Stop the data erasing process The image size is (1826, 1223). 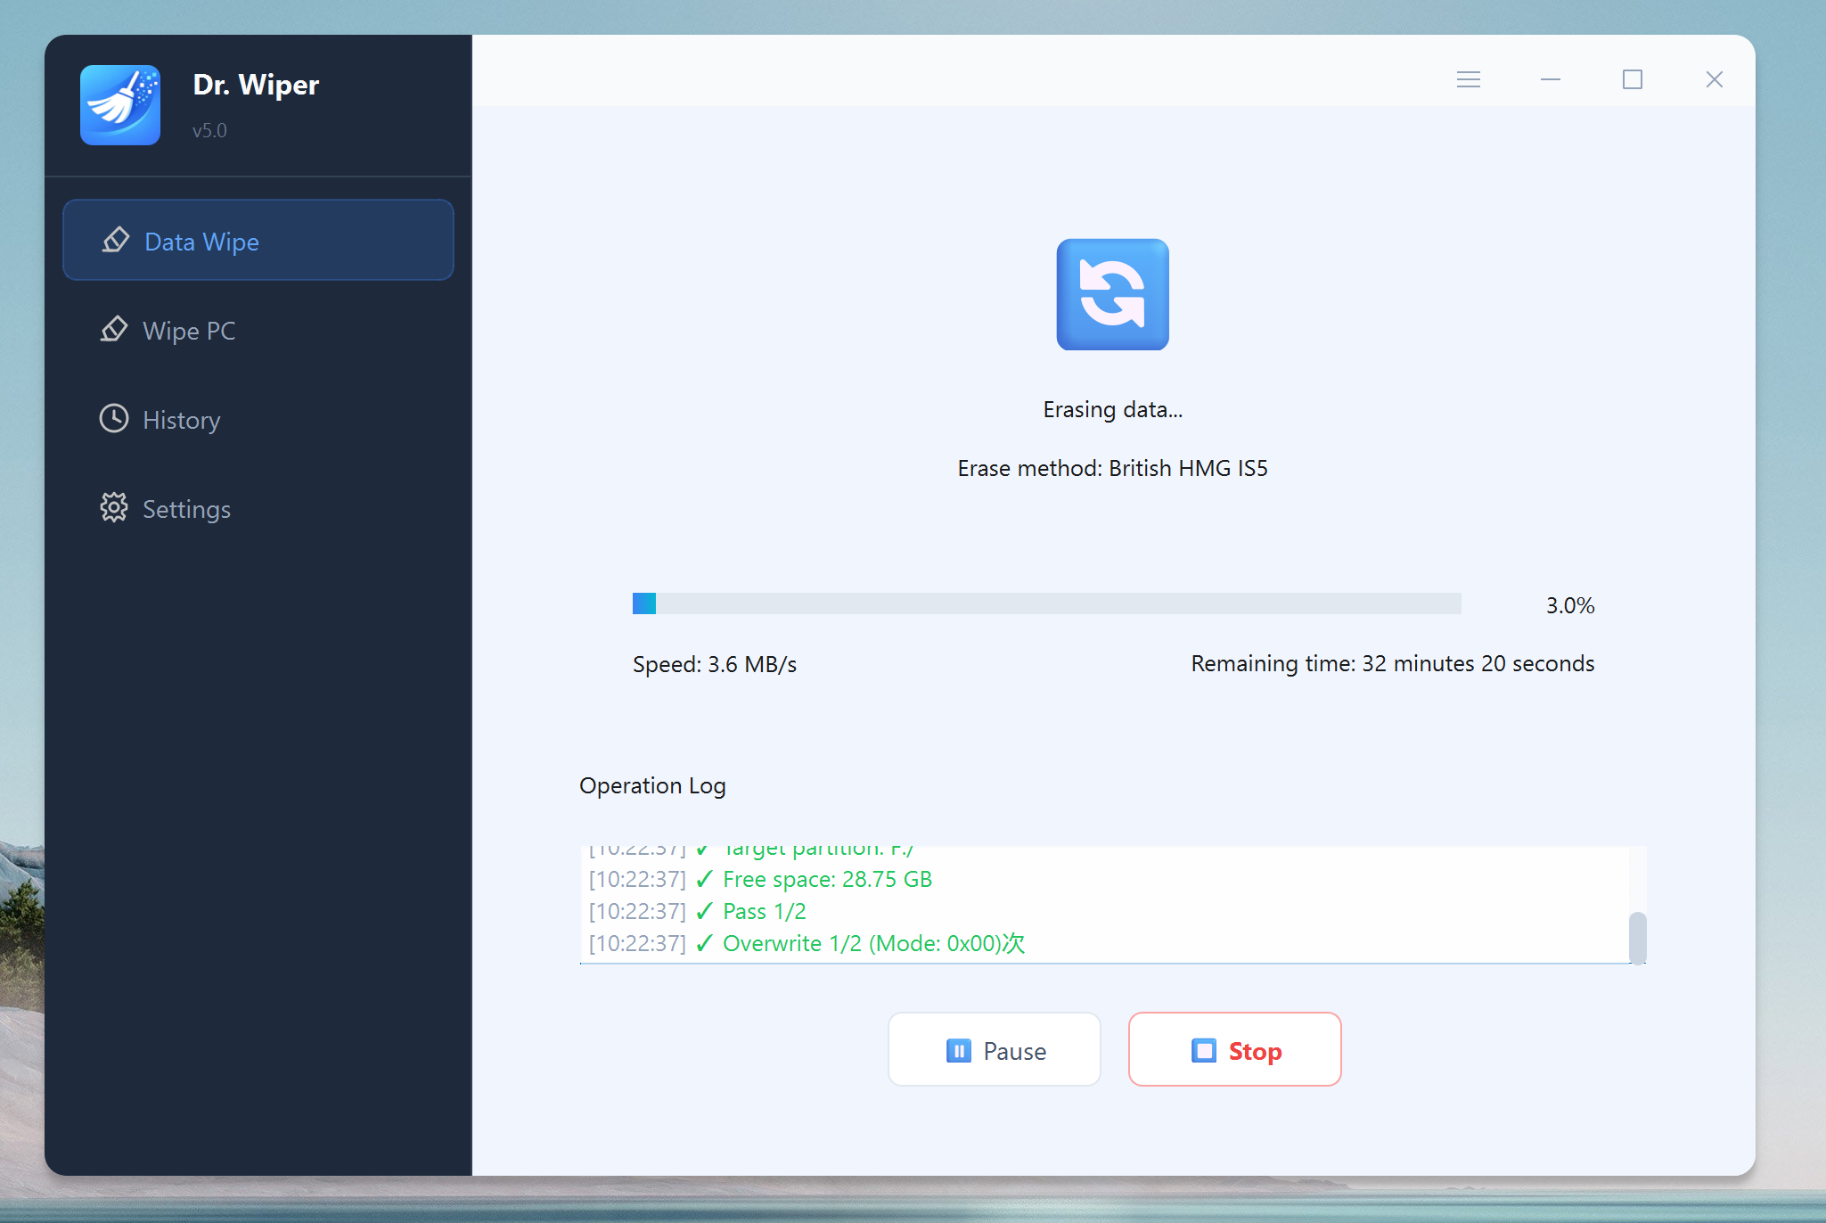click(x=1235, y=1049)
